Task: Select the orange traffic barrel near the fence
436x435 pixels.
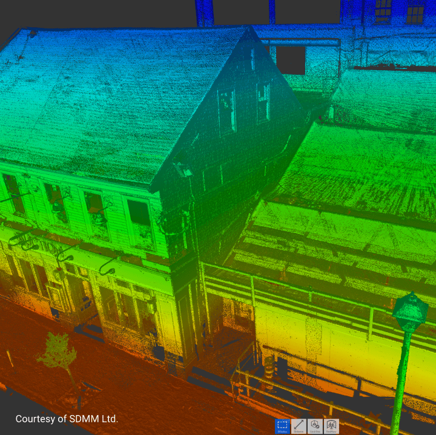Action: [269, 366]
